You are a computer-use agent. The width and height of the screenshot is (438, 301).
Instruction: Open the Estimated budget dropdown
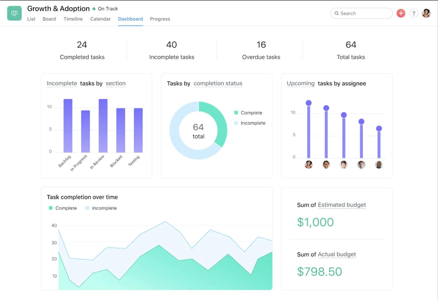tap(342, 205)
